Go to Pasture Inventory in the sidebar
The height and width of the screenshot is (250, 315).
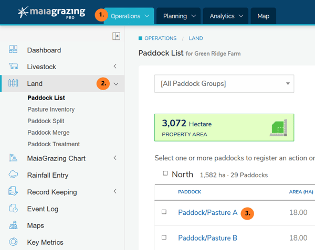pyautogui.click(x=51, y=110)
